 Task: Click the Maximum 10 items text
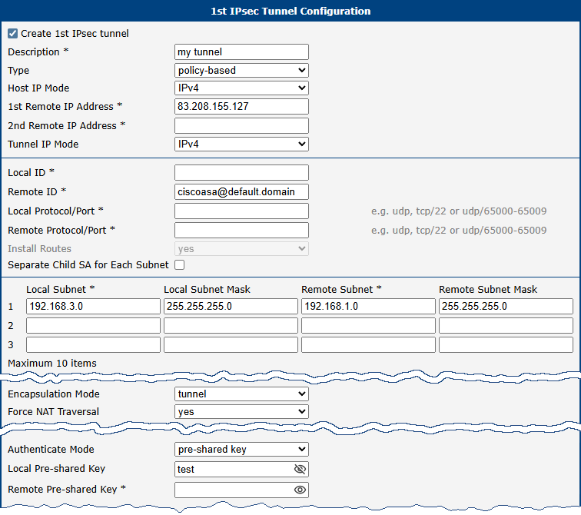(52, 363)
